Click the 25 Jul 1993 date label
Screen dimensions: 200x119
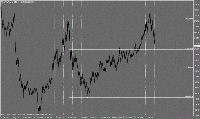pos(27,118)
